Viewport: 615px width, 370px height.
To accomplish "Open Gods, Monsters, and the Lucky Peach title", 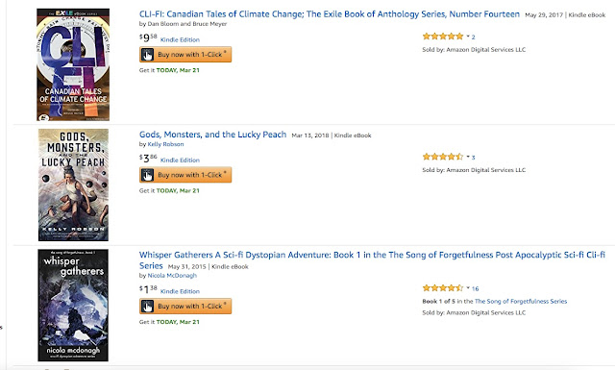I will point(212,135).
